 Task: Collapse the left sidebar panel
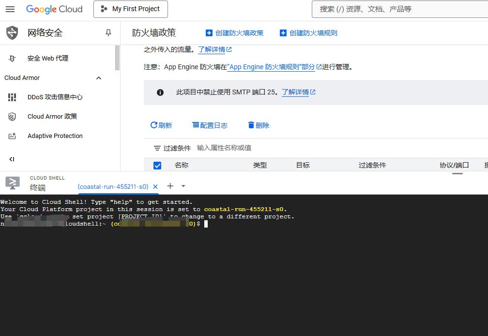(12, 159)
